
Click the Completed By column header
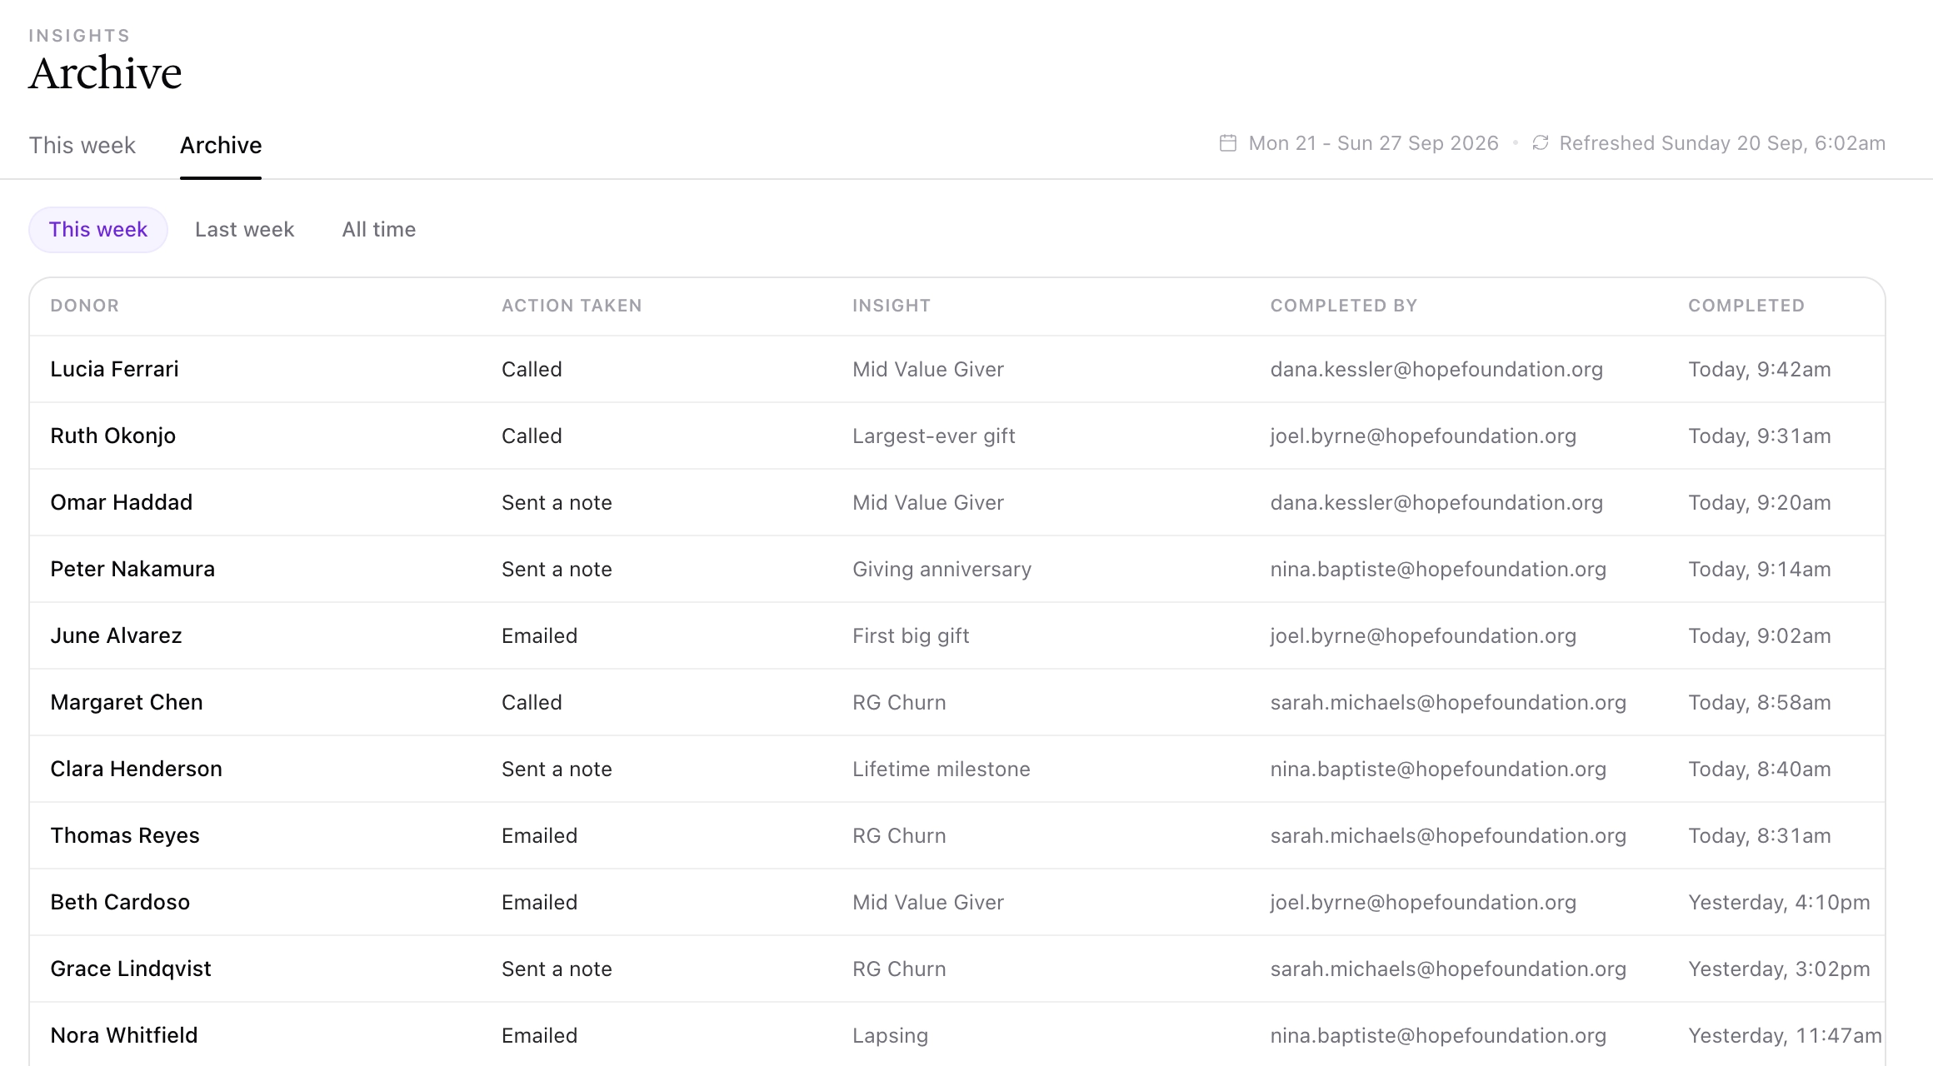pos(1344,306)
